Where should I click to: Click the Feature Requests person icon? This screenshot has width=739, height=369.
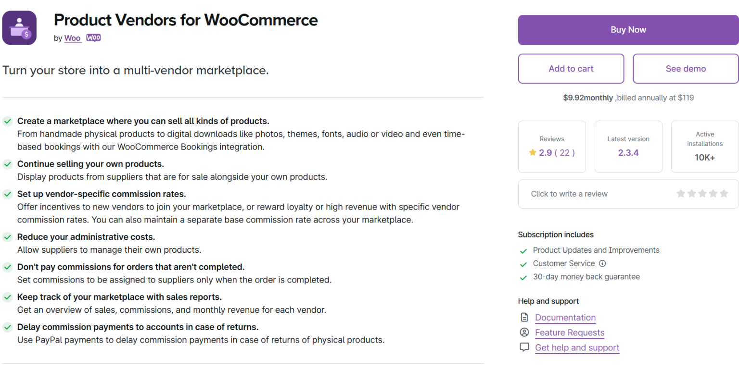point(524,332)
